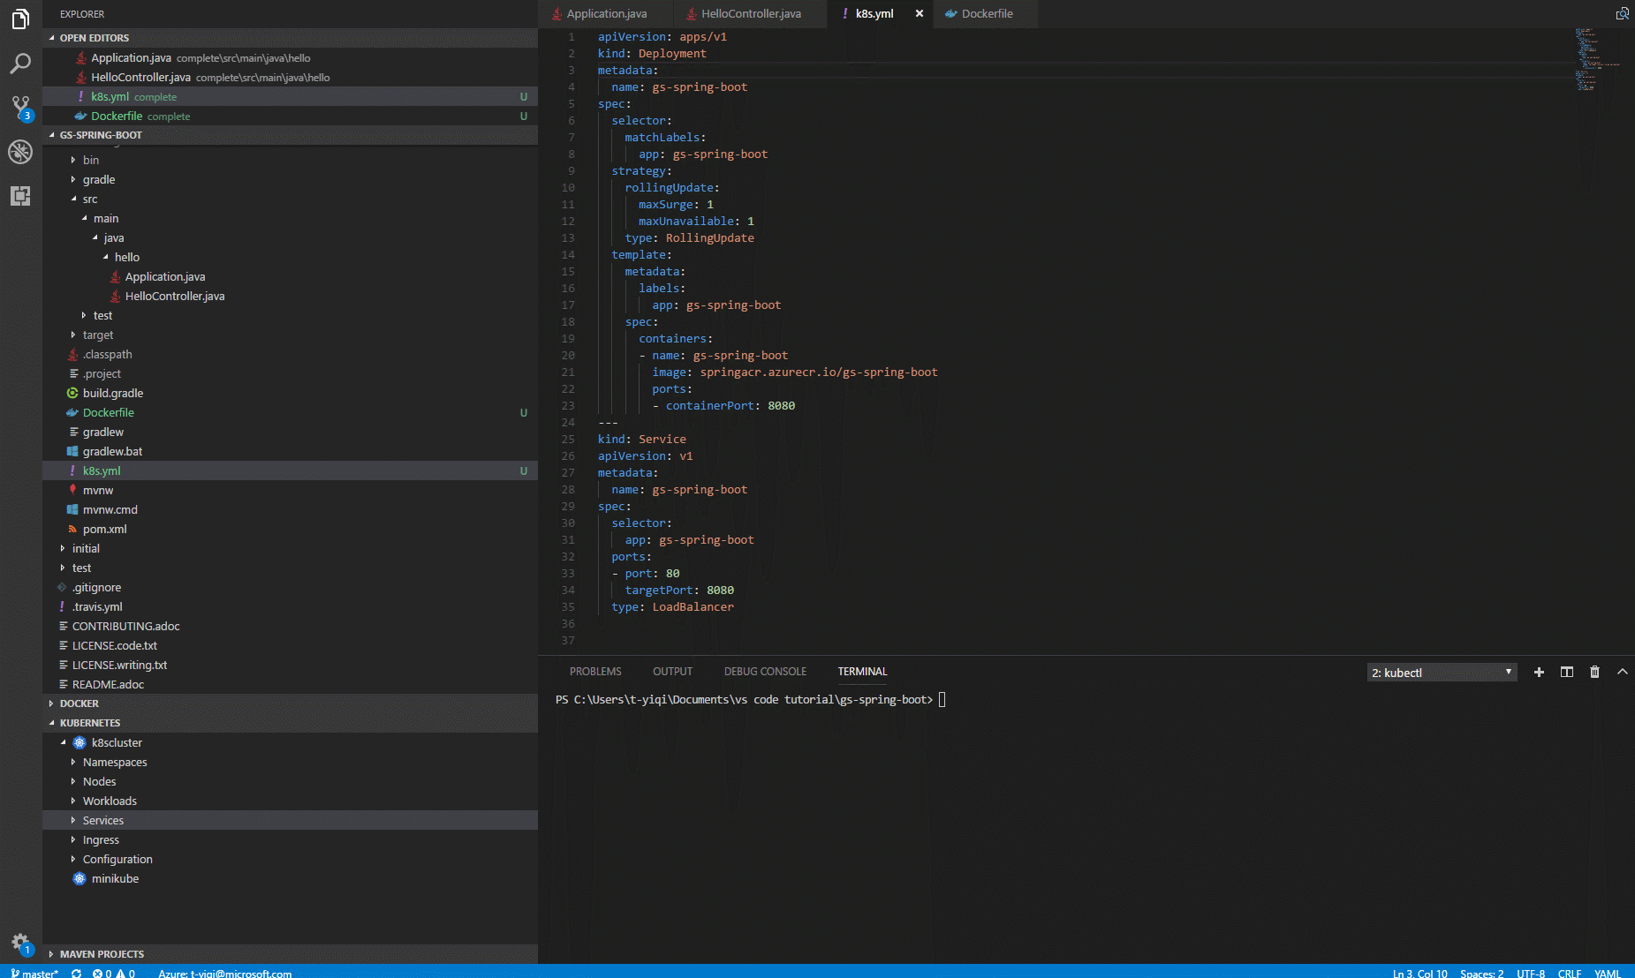Switch to the Problems panel tab
Screen dimensions: 1635x978
click(x=595, y=672)
